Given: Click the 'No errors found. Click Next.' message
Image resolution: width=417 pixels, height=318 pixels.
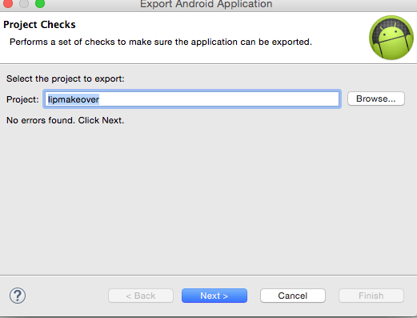Looking at the screenshot, I should point(66,120).
